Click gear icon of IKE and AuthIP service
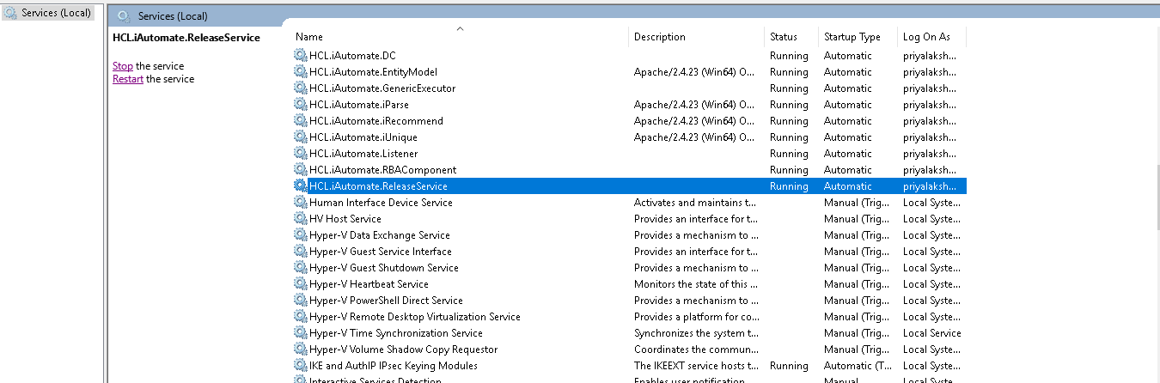Image resolution: width=1160 pixels, height=383 pixels. point(300,366)
